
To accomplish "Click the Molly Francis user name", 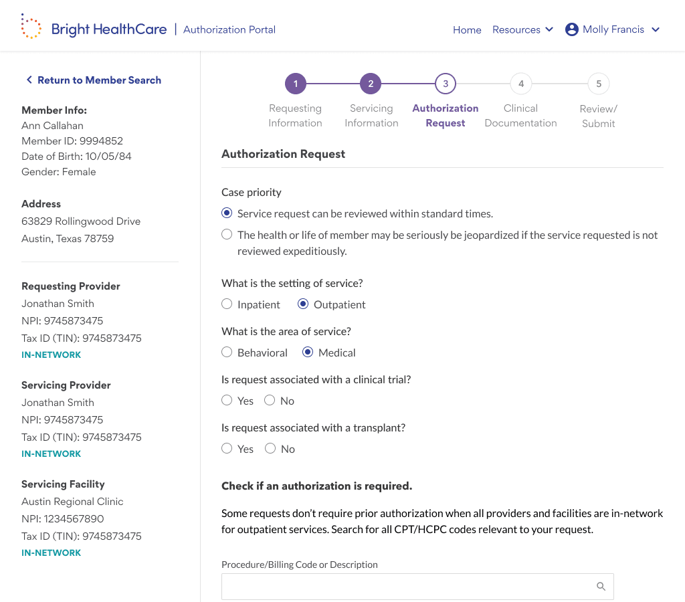I will click(x=613, y=29).
